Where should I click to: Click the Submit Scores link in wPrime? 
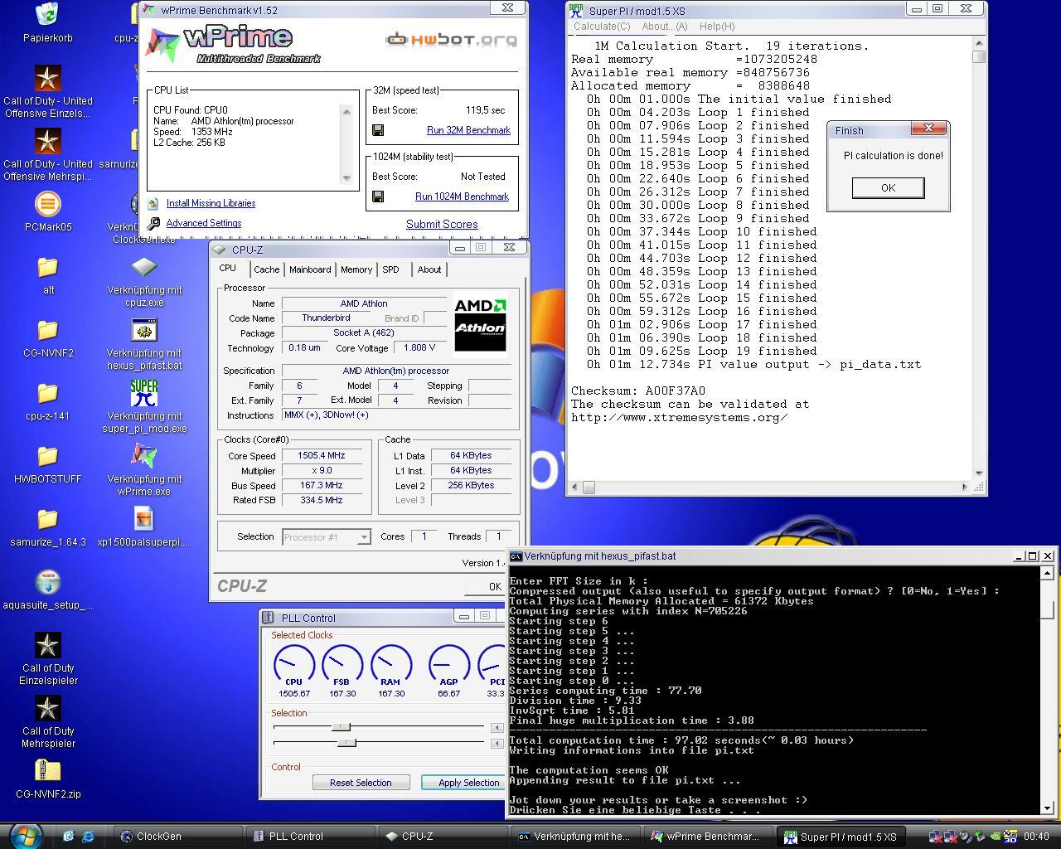point(442,224)
